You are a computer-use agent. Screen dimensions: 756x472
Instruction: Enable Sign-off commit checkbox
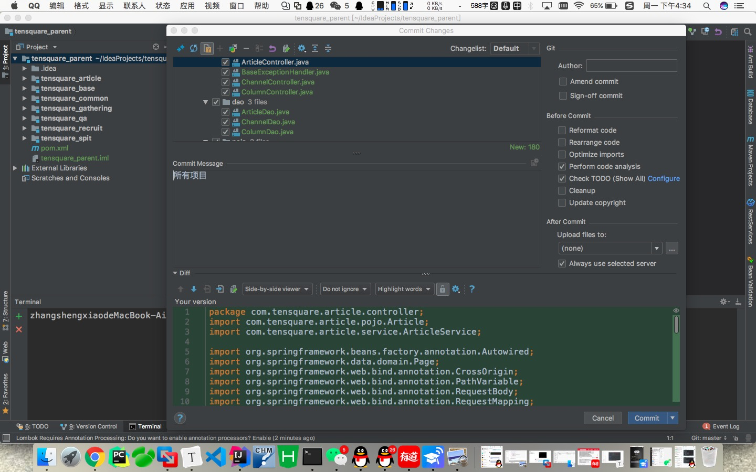click(x=563, y=95)
